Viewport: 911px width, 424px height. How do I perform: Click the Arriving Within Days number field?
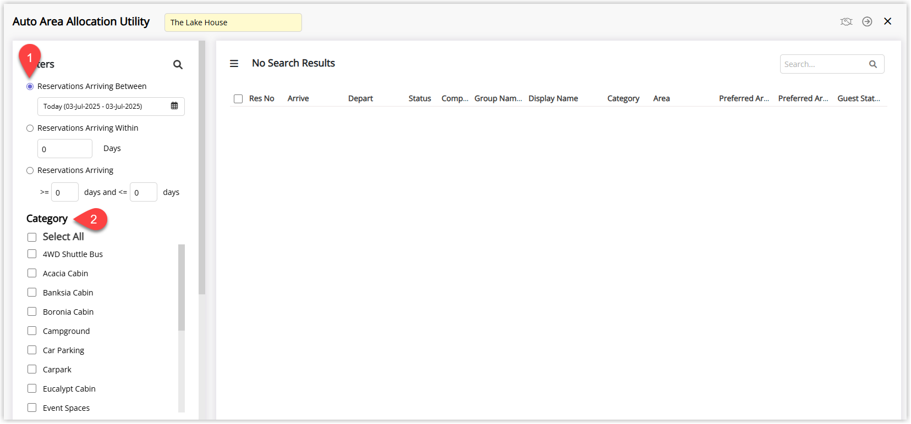(x=65, y=149)
